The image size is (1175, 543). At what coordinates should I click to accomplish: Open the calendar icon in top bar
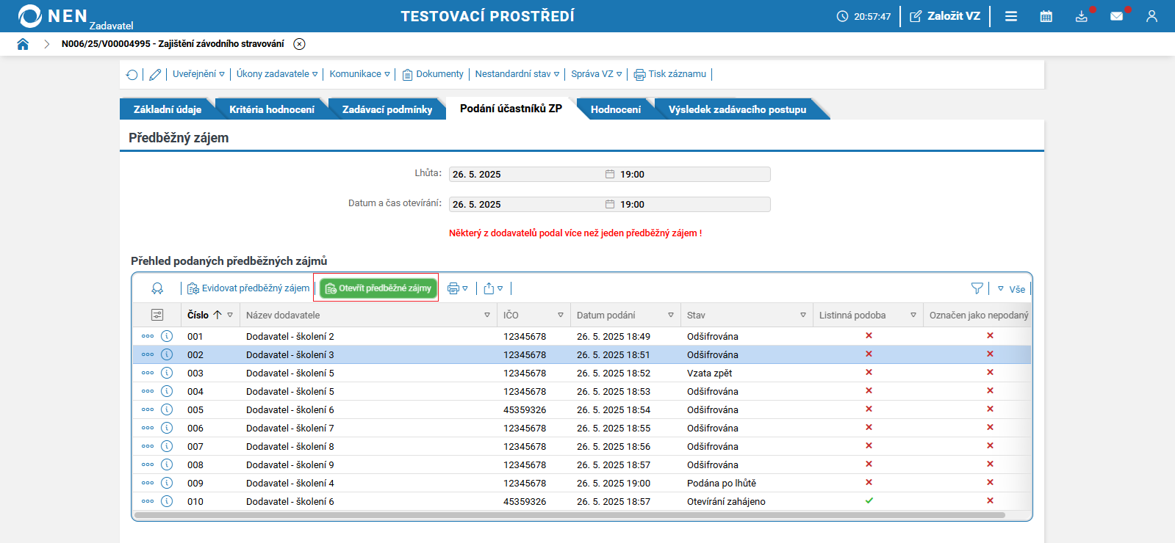tap(1046, 16)
